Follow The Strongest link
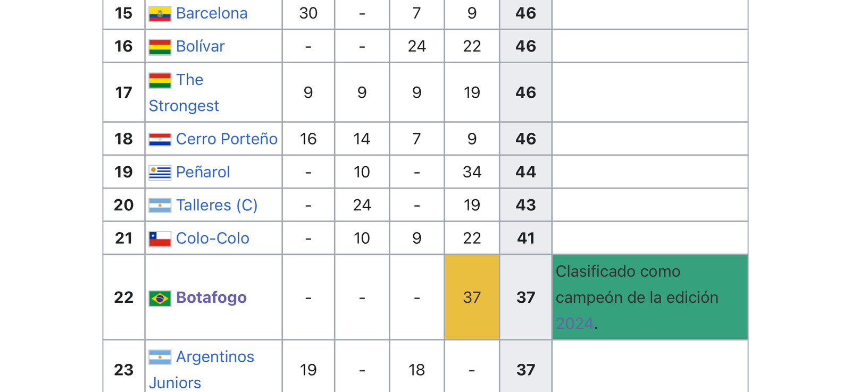Screen dimensions: 851x392 (x=183, y=92)
